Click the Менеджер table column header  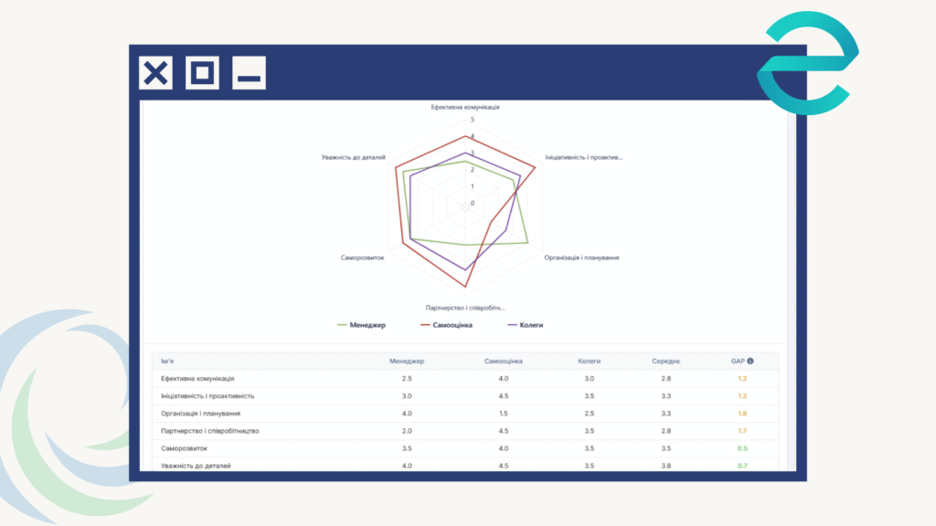point(407,361)
